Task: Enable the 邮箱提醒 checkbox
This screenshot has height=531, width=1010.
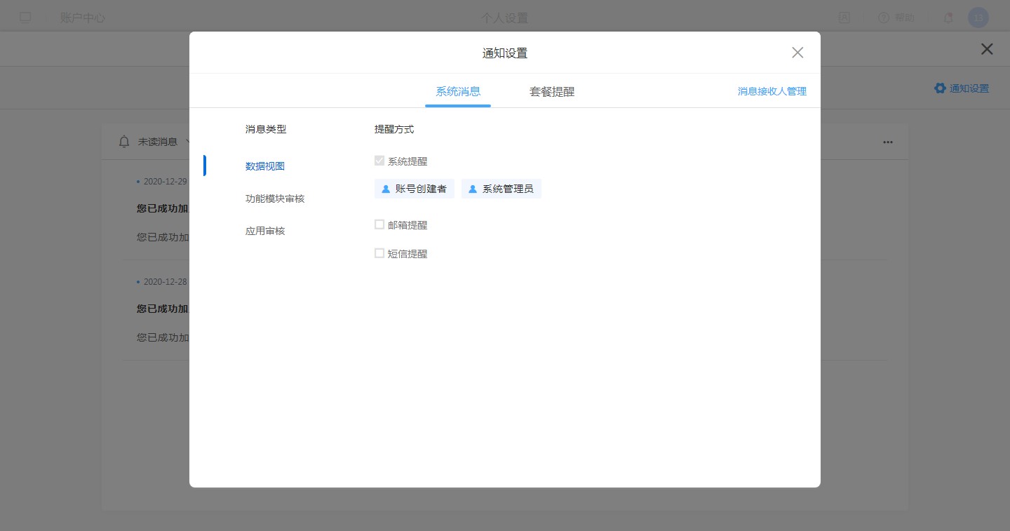Action: tap(379, 224)
